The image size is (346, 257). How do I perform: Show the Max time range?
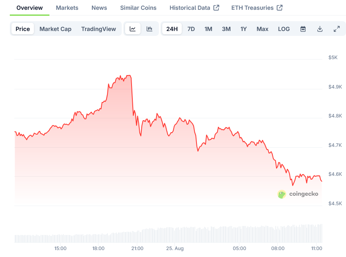click(263, 29)
